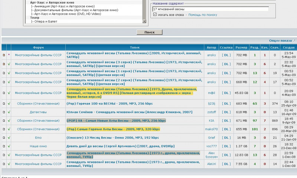Sort results by Скач. downloads column header
297x178 pixels.
[x=275, y=47]
